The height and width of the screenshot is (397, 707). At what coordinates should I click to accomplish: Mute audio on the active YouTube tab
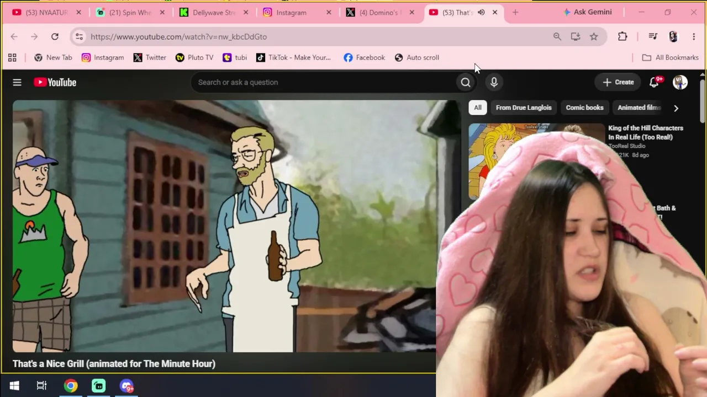(x=481, y=12)
